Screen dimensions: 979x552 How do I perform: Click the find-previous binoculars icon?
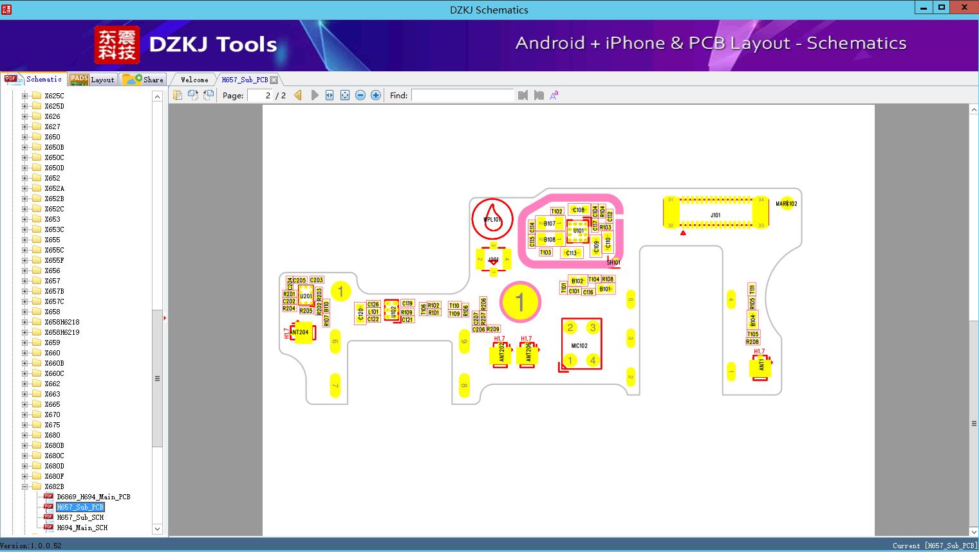point(523,95)
